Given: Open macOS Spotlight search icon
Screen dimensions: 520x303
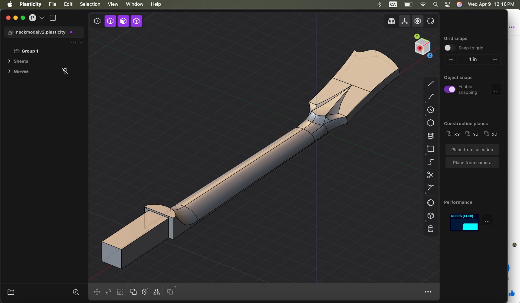Looking at the screenshot, I should 435,4.
